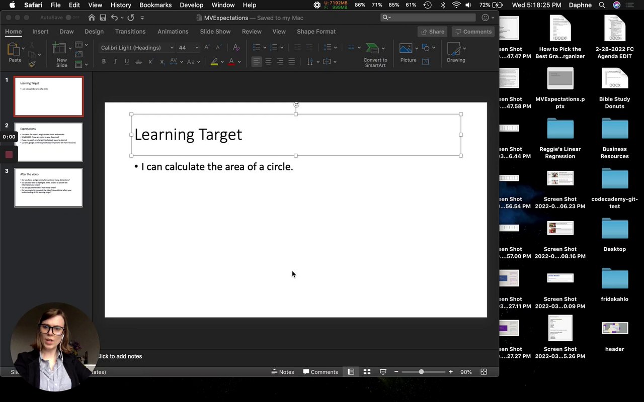Screen dimensions: 644x402
Task: Insert a text box from ribbon
Action: pyautogui.click(x=426, y=62)
